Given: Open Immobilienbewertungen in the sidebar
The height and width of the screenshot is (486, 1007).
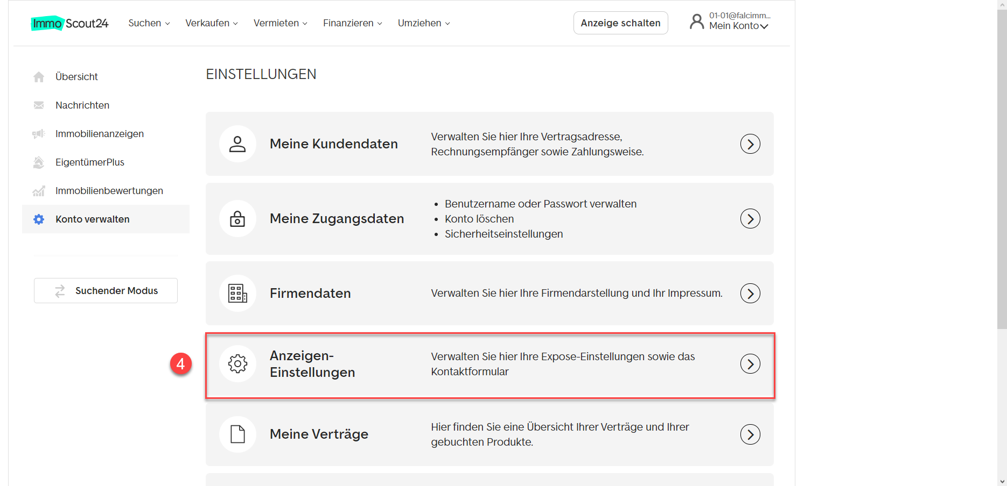Looking at the screenshot, I should click(109, 191).
